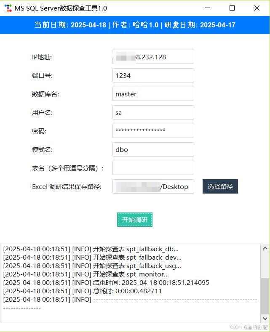Focus the 模式名 field showing dbo
The width and height of the screenshot is (270, 332).
coord(153,149)
